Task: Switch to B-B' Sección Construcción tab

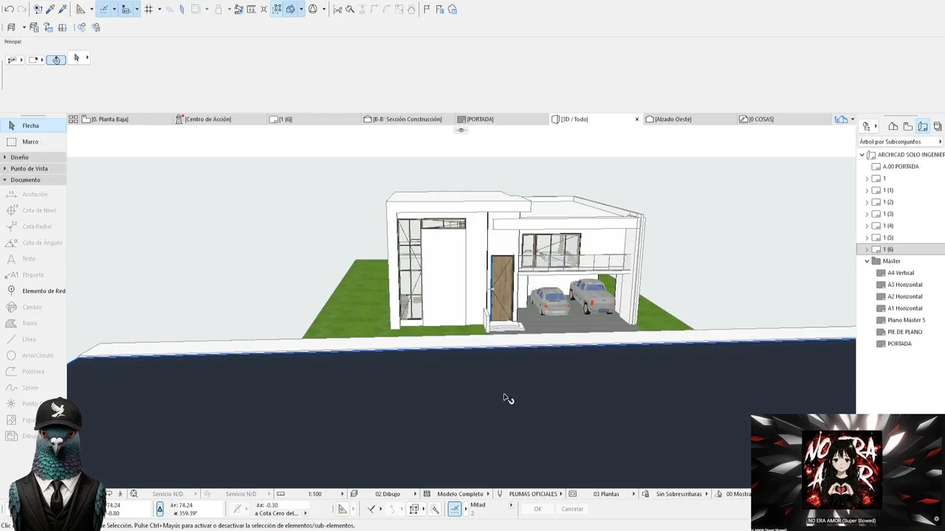Action: (407, 119)
